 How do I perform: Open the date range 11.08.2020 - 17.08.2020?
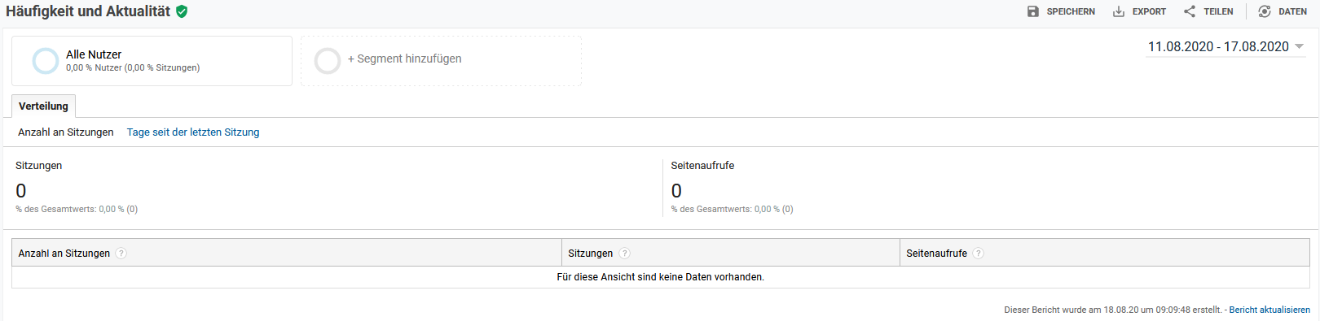[1218, 46]
